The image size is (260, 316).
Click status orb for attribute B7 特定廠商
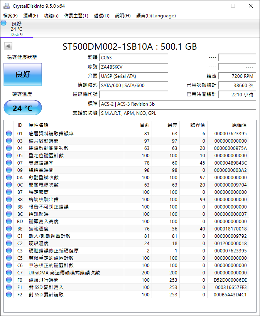[x=9, y=192]
